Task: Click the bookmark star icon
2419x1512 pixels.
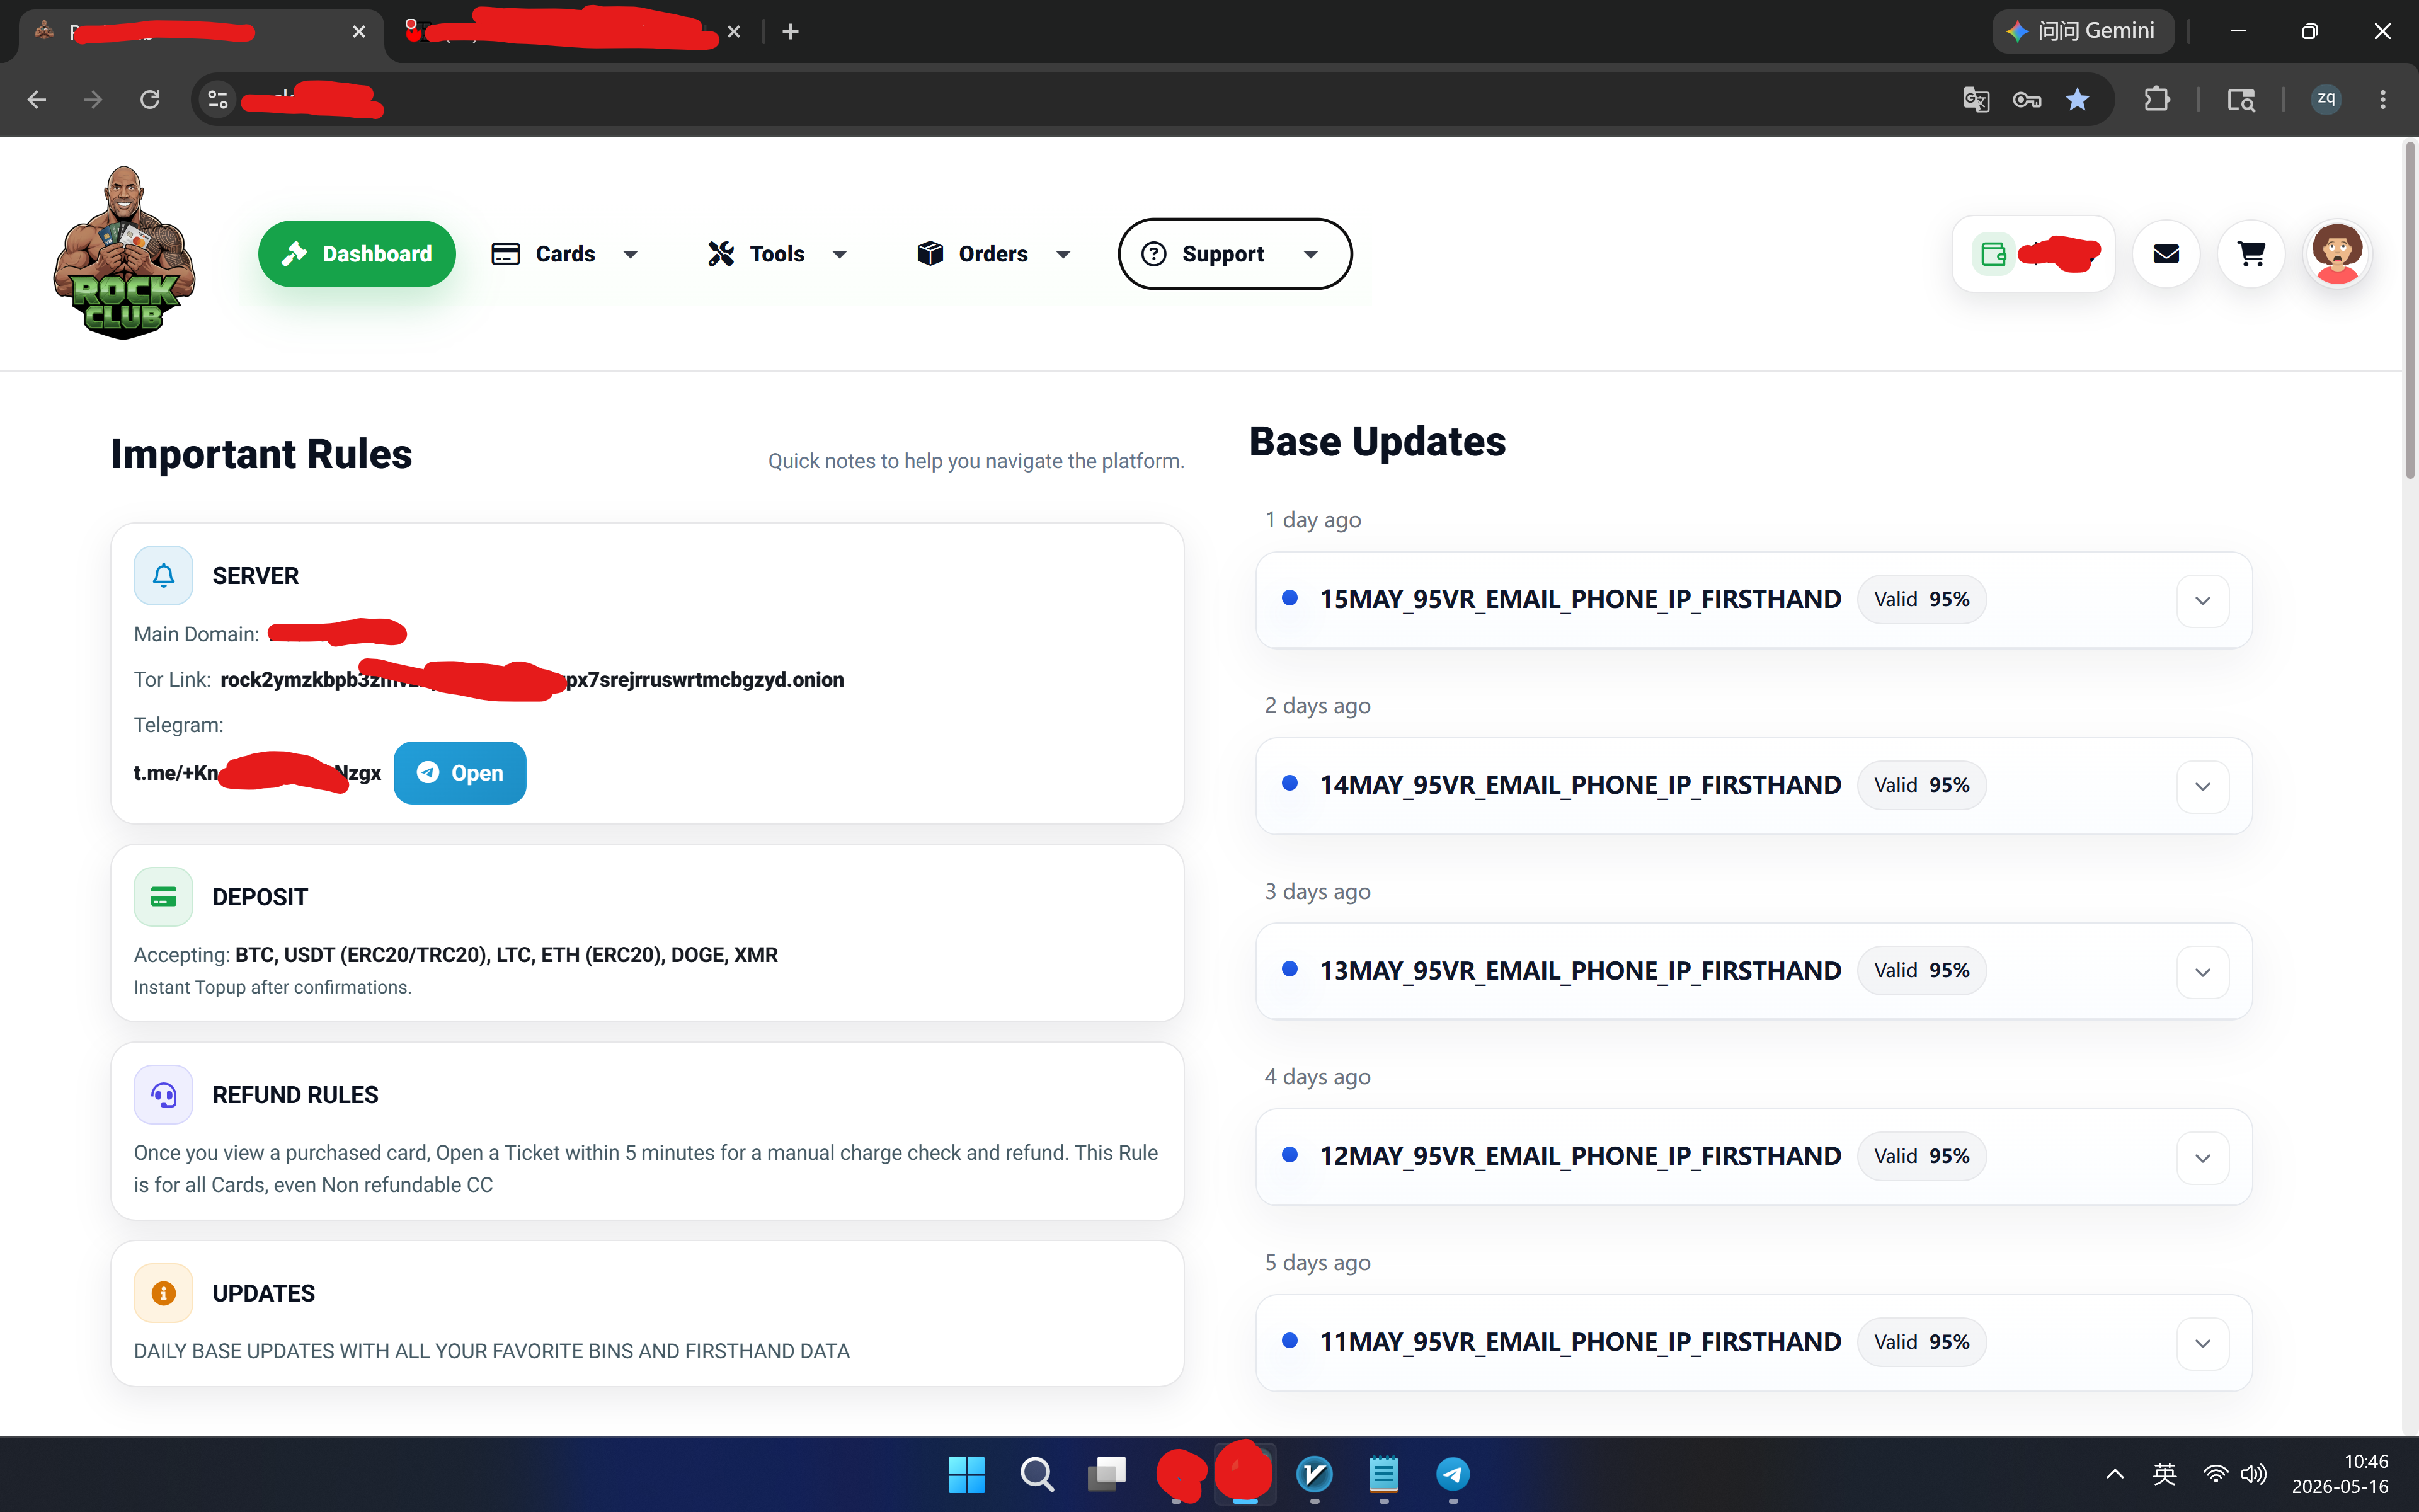Action: 2077,99
